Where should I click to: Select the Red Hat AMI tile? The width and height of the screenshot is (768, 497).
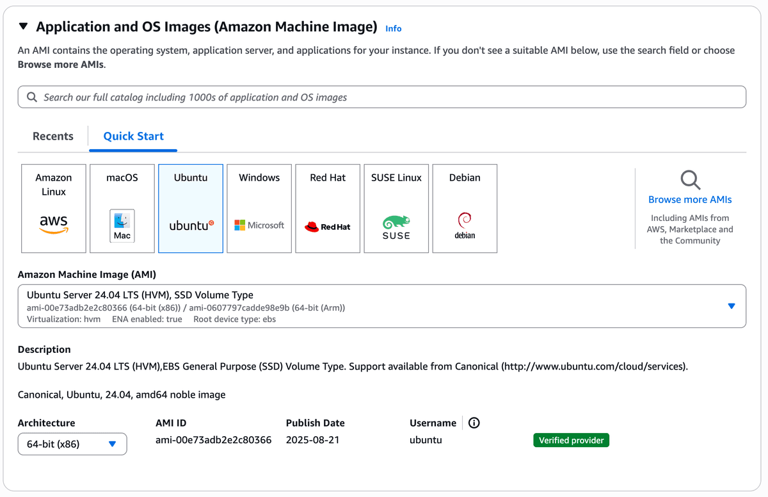(328, 208)
